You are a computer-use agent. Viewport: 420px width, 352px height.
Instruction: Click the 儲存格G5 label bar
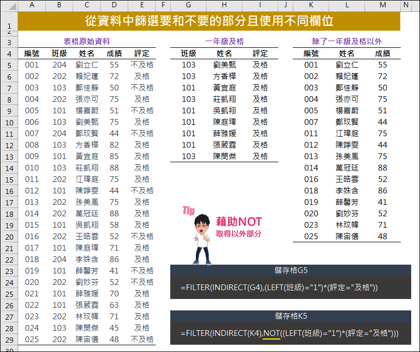pos(291,270)
